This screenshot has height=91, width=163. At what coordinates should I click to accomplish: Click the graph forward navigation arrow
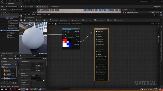click(52, 24)
